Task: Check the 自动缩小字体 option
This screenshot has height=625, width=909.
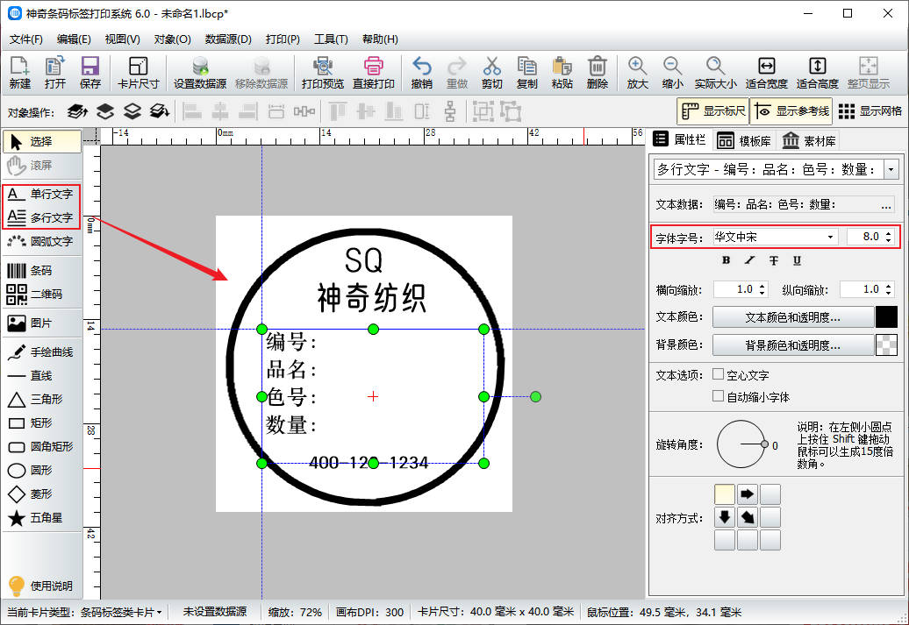Action: (x=719, y=396)
